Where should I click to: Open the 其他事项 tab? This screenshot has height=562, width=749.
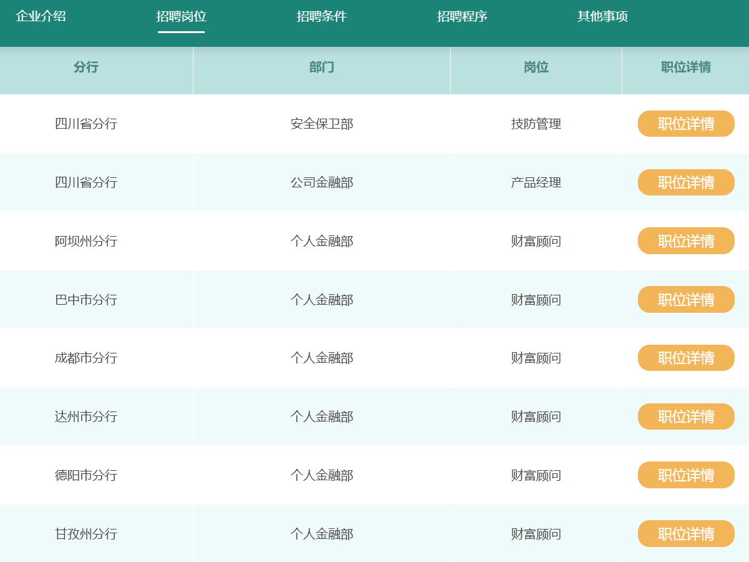pos(602,17)
